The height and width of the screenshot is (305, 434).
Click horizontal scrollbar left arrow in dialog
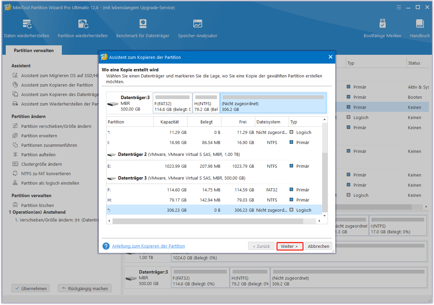pyautogui.click(x=109, y=221)
